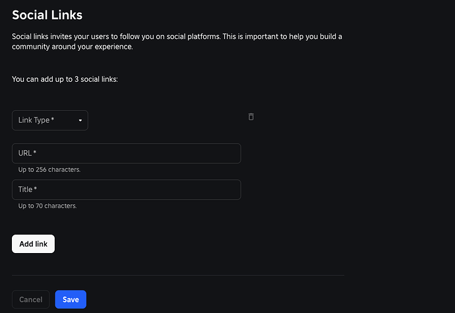Delete this social link with trash icon
Screen dimensions: 455x313
point(251,117)
